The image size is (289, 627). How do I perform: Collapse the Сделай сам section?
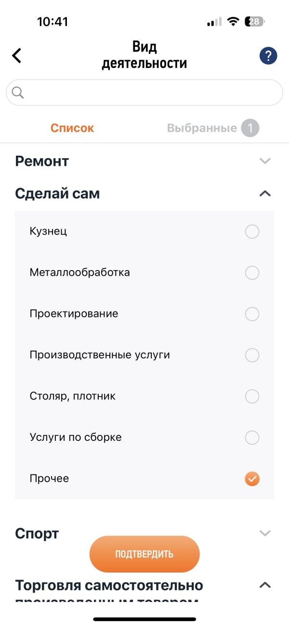(265, 194)
